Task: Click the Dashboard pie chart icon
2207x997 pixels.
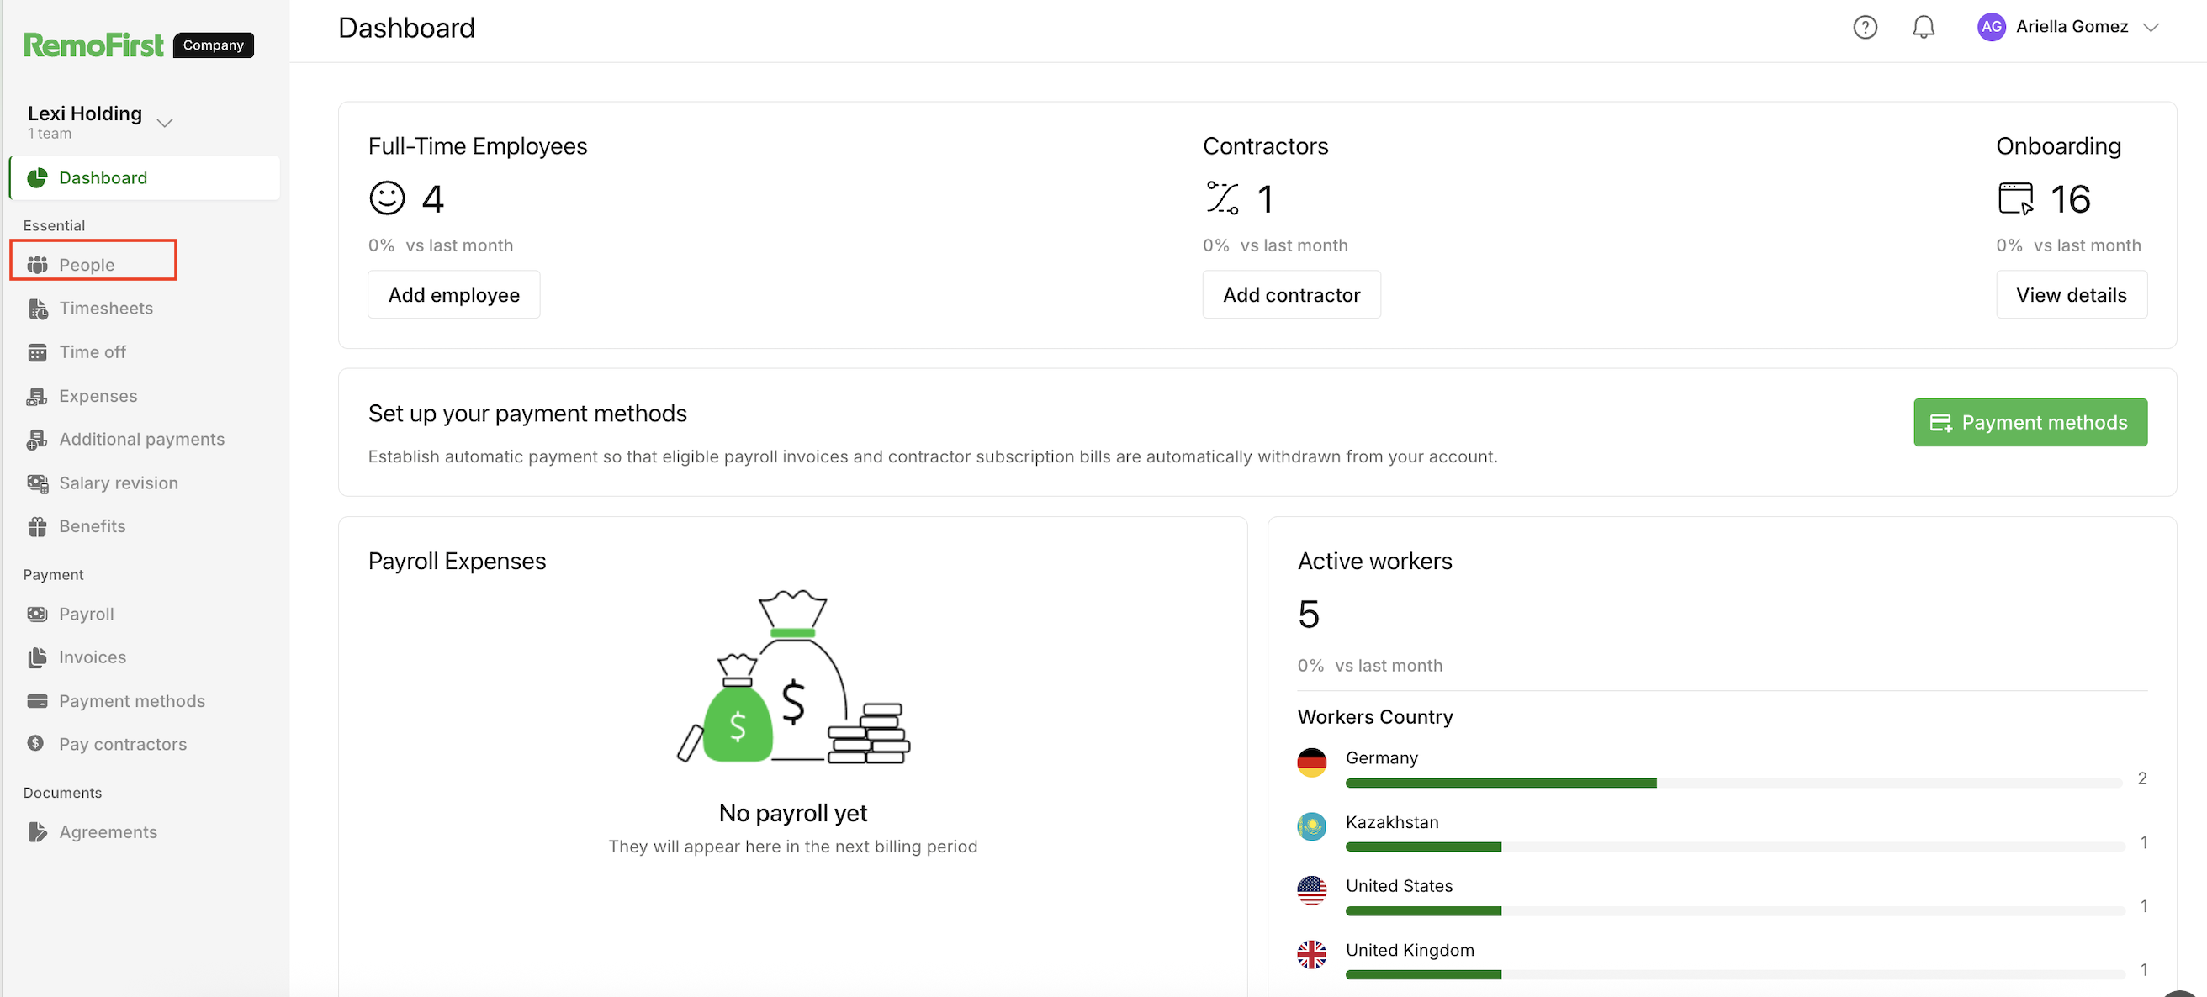Action: point(37,178)
